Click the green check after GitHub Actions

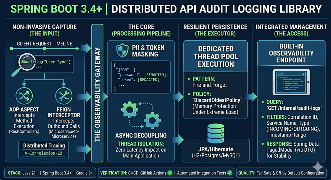(170, 173)
